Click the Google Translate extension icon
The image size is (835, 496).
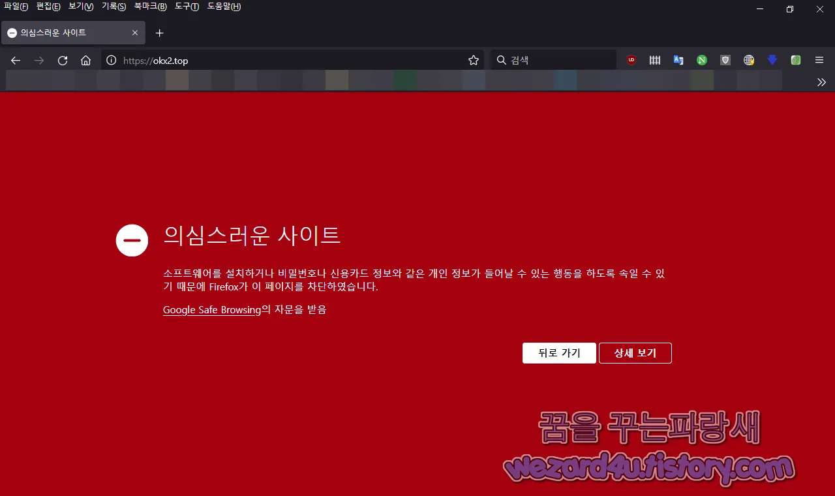click(678, 60)
